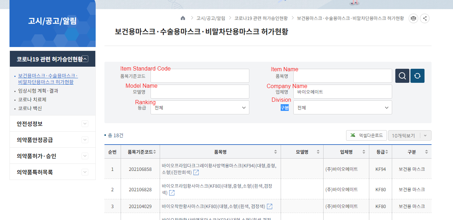Click the magnifier search button

coord(402,76)
